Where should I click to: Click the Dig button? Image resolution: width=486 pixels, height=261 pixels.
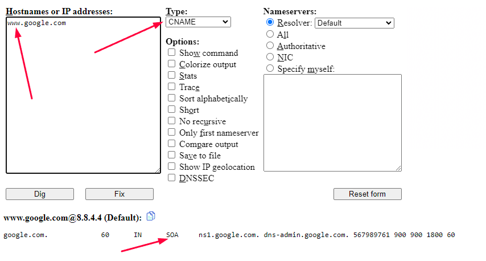coord(40,194)
